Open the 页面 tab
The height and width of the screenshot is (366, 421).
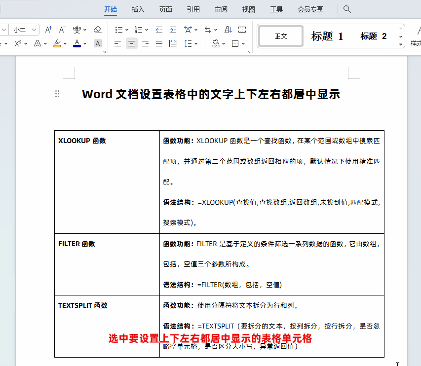(166, 9)
